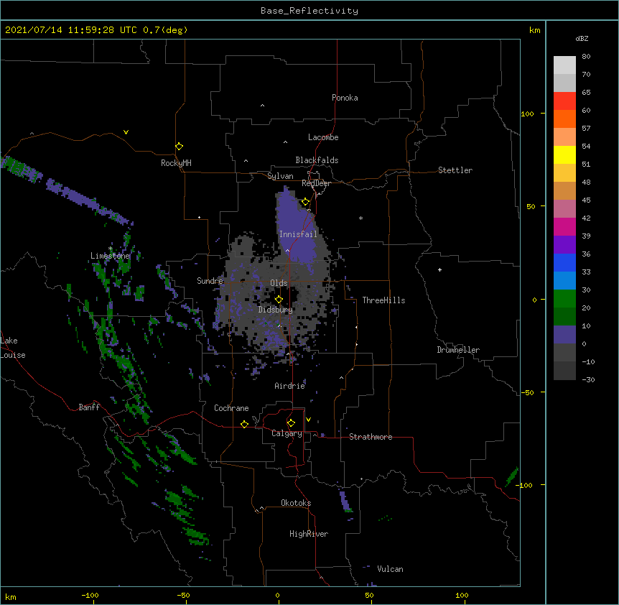Select the Drumheller city label
The height and width of the screenshot is (605, 619).
[x=458, y=350]
